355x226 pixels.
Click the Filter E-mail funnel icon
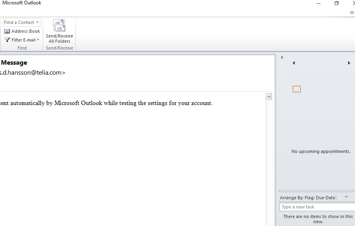pos(7,40)
